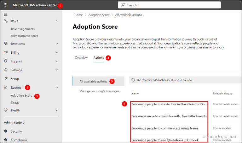Click the Reports label in sidebar
The height and width of the screenshot is (143, 242).
[16, 87]
